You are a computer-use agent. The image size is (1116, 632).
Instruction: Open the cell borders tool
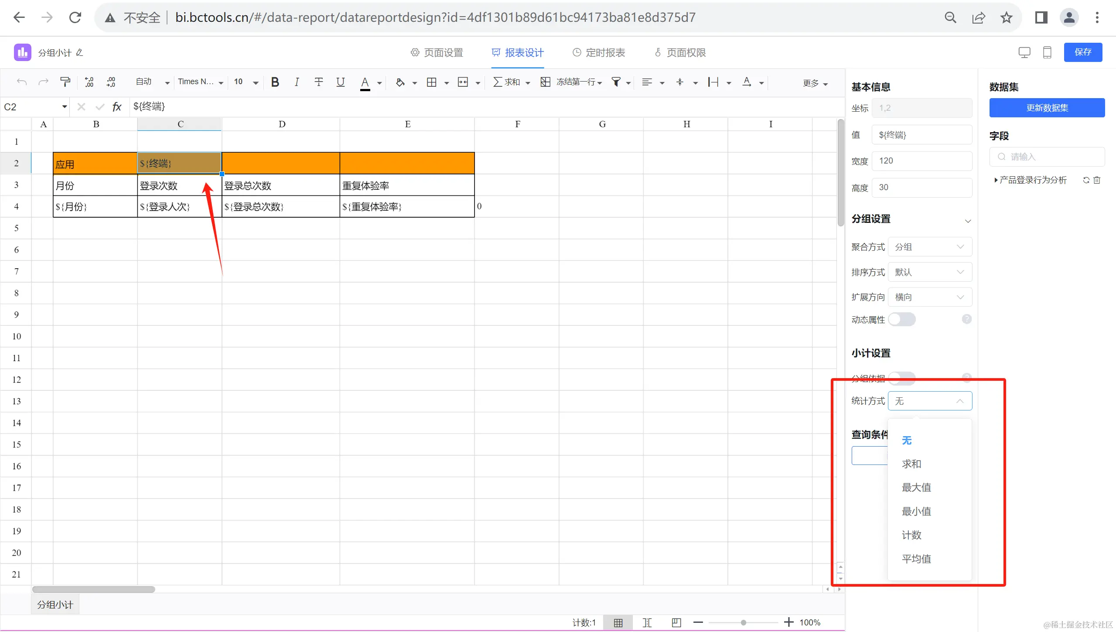[431, 82]
